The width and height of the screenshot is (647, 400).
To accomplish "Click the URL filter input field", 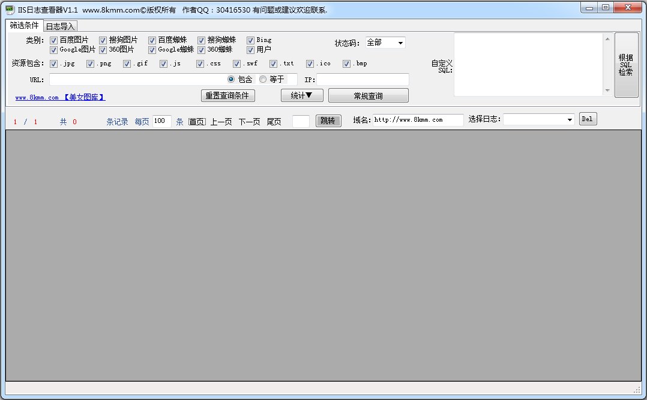I will [x=137, y=80].
